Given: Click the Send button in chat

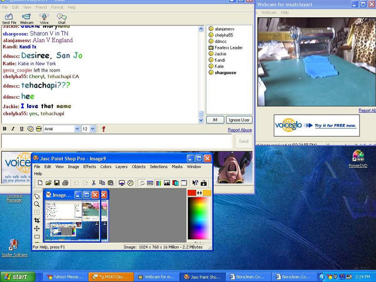Looking at the screenshot, I should [244, 141].
